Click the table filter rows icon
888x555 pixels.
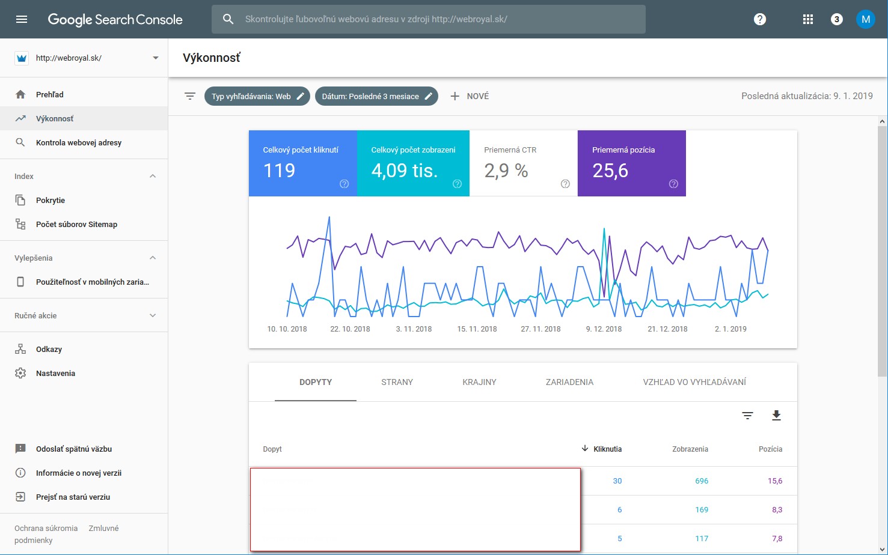click(747, 416)
